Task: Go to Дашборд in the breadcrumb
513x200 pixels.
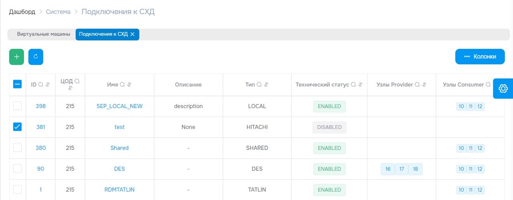Action: click(x=22, y=12)
